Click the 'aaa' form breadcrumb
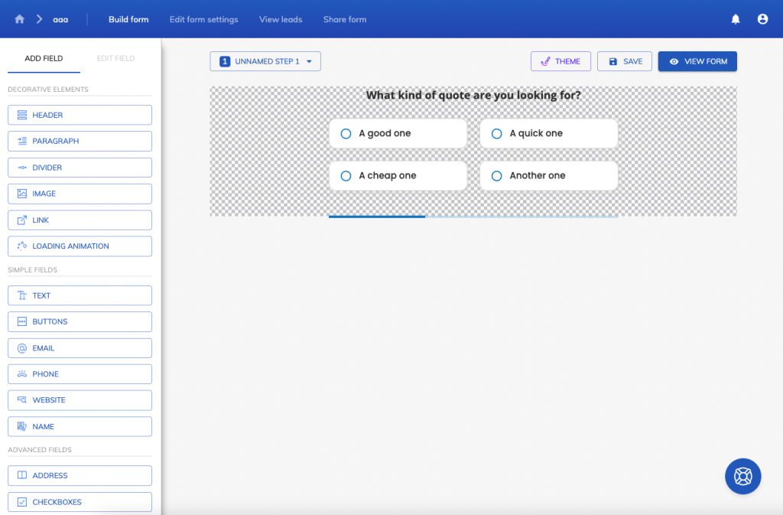The width and height of the screenshot is (783, 515). tap(60, 19)
